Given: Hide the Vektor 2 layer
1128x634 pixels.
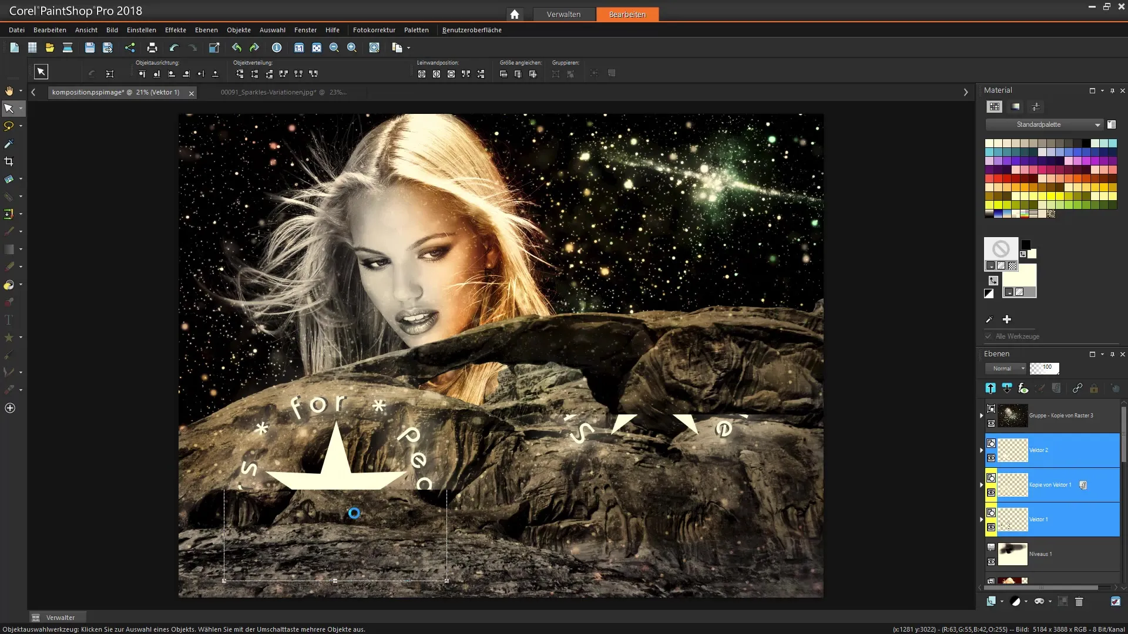Looking at the screenshot, I should [x=991, y=458].
